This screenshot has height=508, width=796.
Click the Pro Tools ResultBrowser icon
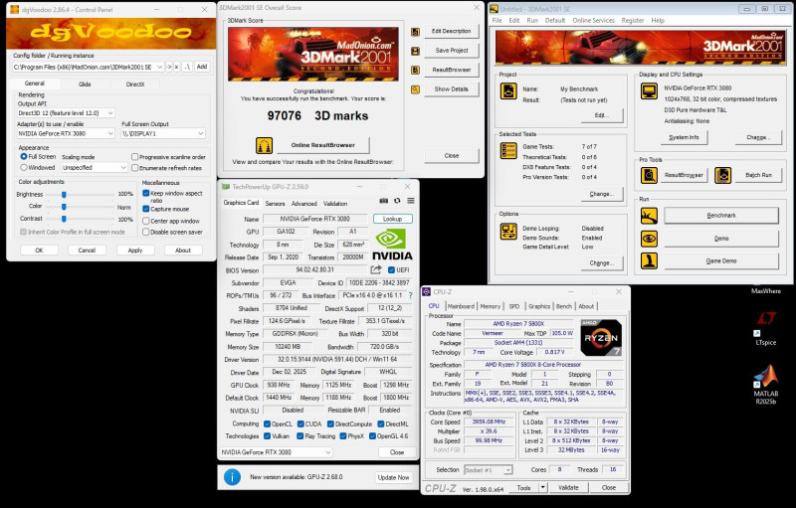pos(649,175)
